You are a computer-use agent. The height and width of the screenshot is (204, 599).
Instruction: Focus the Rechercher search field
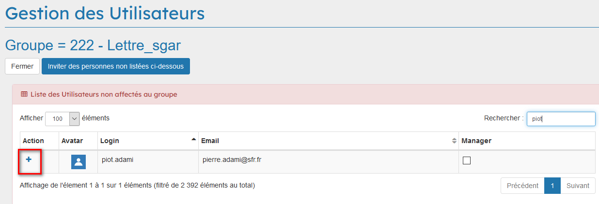(561, 118)
